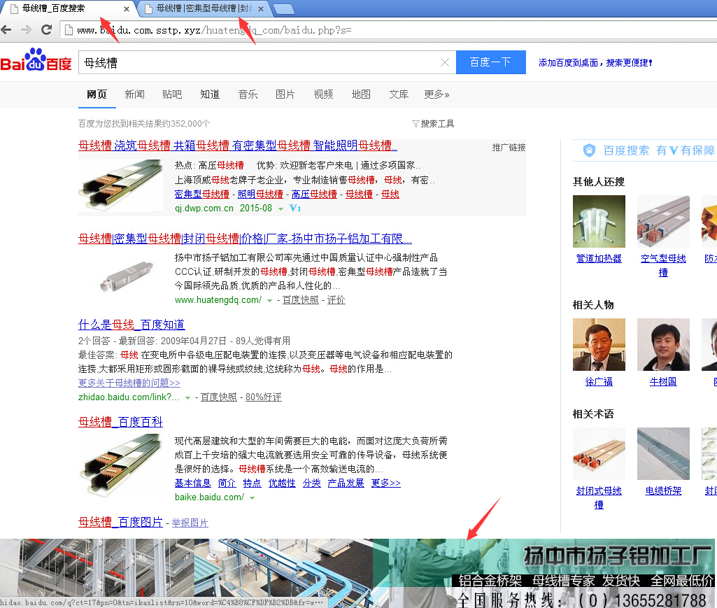The width and height of the screenshot is (717, 608).
Task: Click 产品发展 baike sublink
Action: pyautogui.click(x=346, y=483)
